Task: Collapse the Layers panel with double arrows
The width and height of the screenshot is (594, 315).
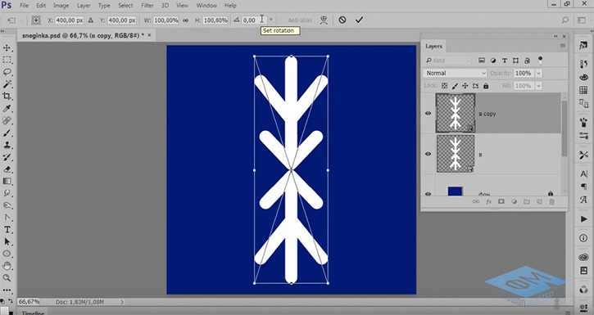Action: pos(555,36)
